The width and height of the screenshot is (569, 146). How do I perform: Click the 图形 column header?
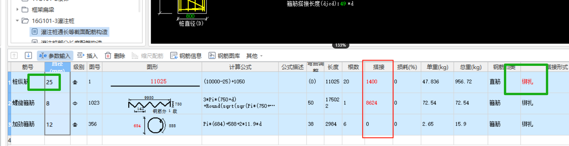click(152, 67)
